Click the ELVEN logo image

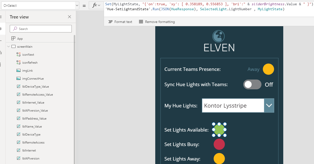coord(219,41)
